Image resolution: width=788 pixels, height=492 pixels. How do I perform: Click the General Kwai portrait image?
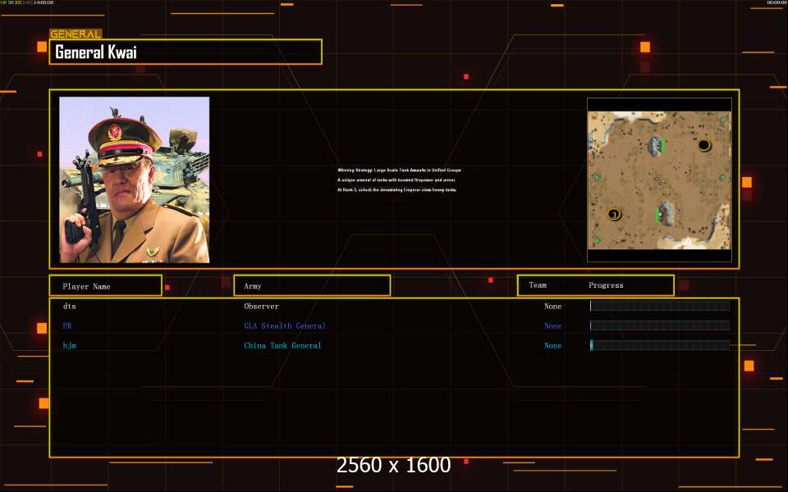coord(134,180)
